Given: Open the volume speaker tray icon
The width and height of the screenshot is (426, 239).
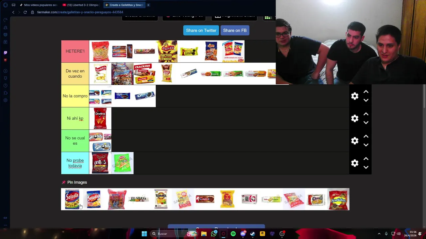Looking at the screenshot, I should tap(398, 234).
